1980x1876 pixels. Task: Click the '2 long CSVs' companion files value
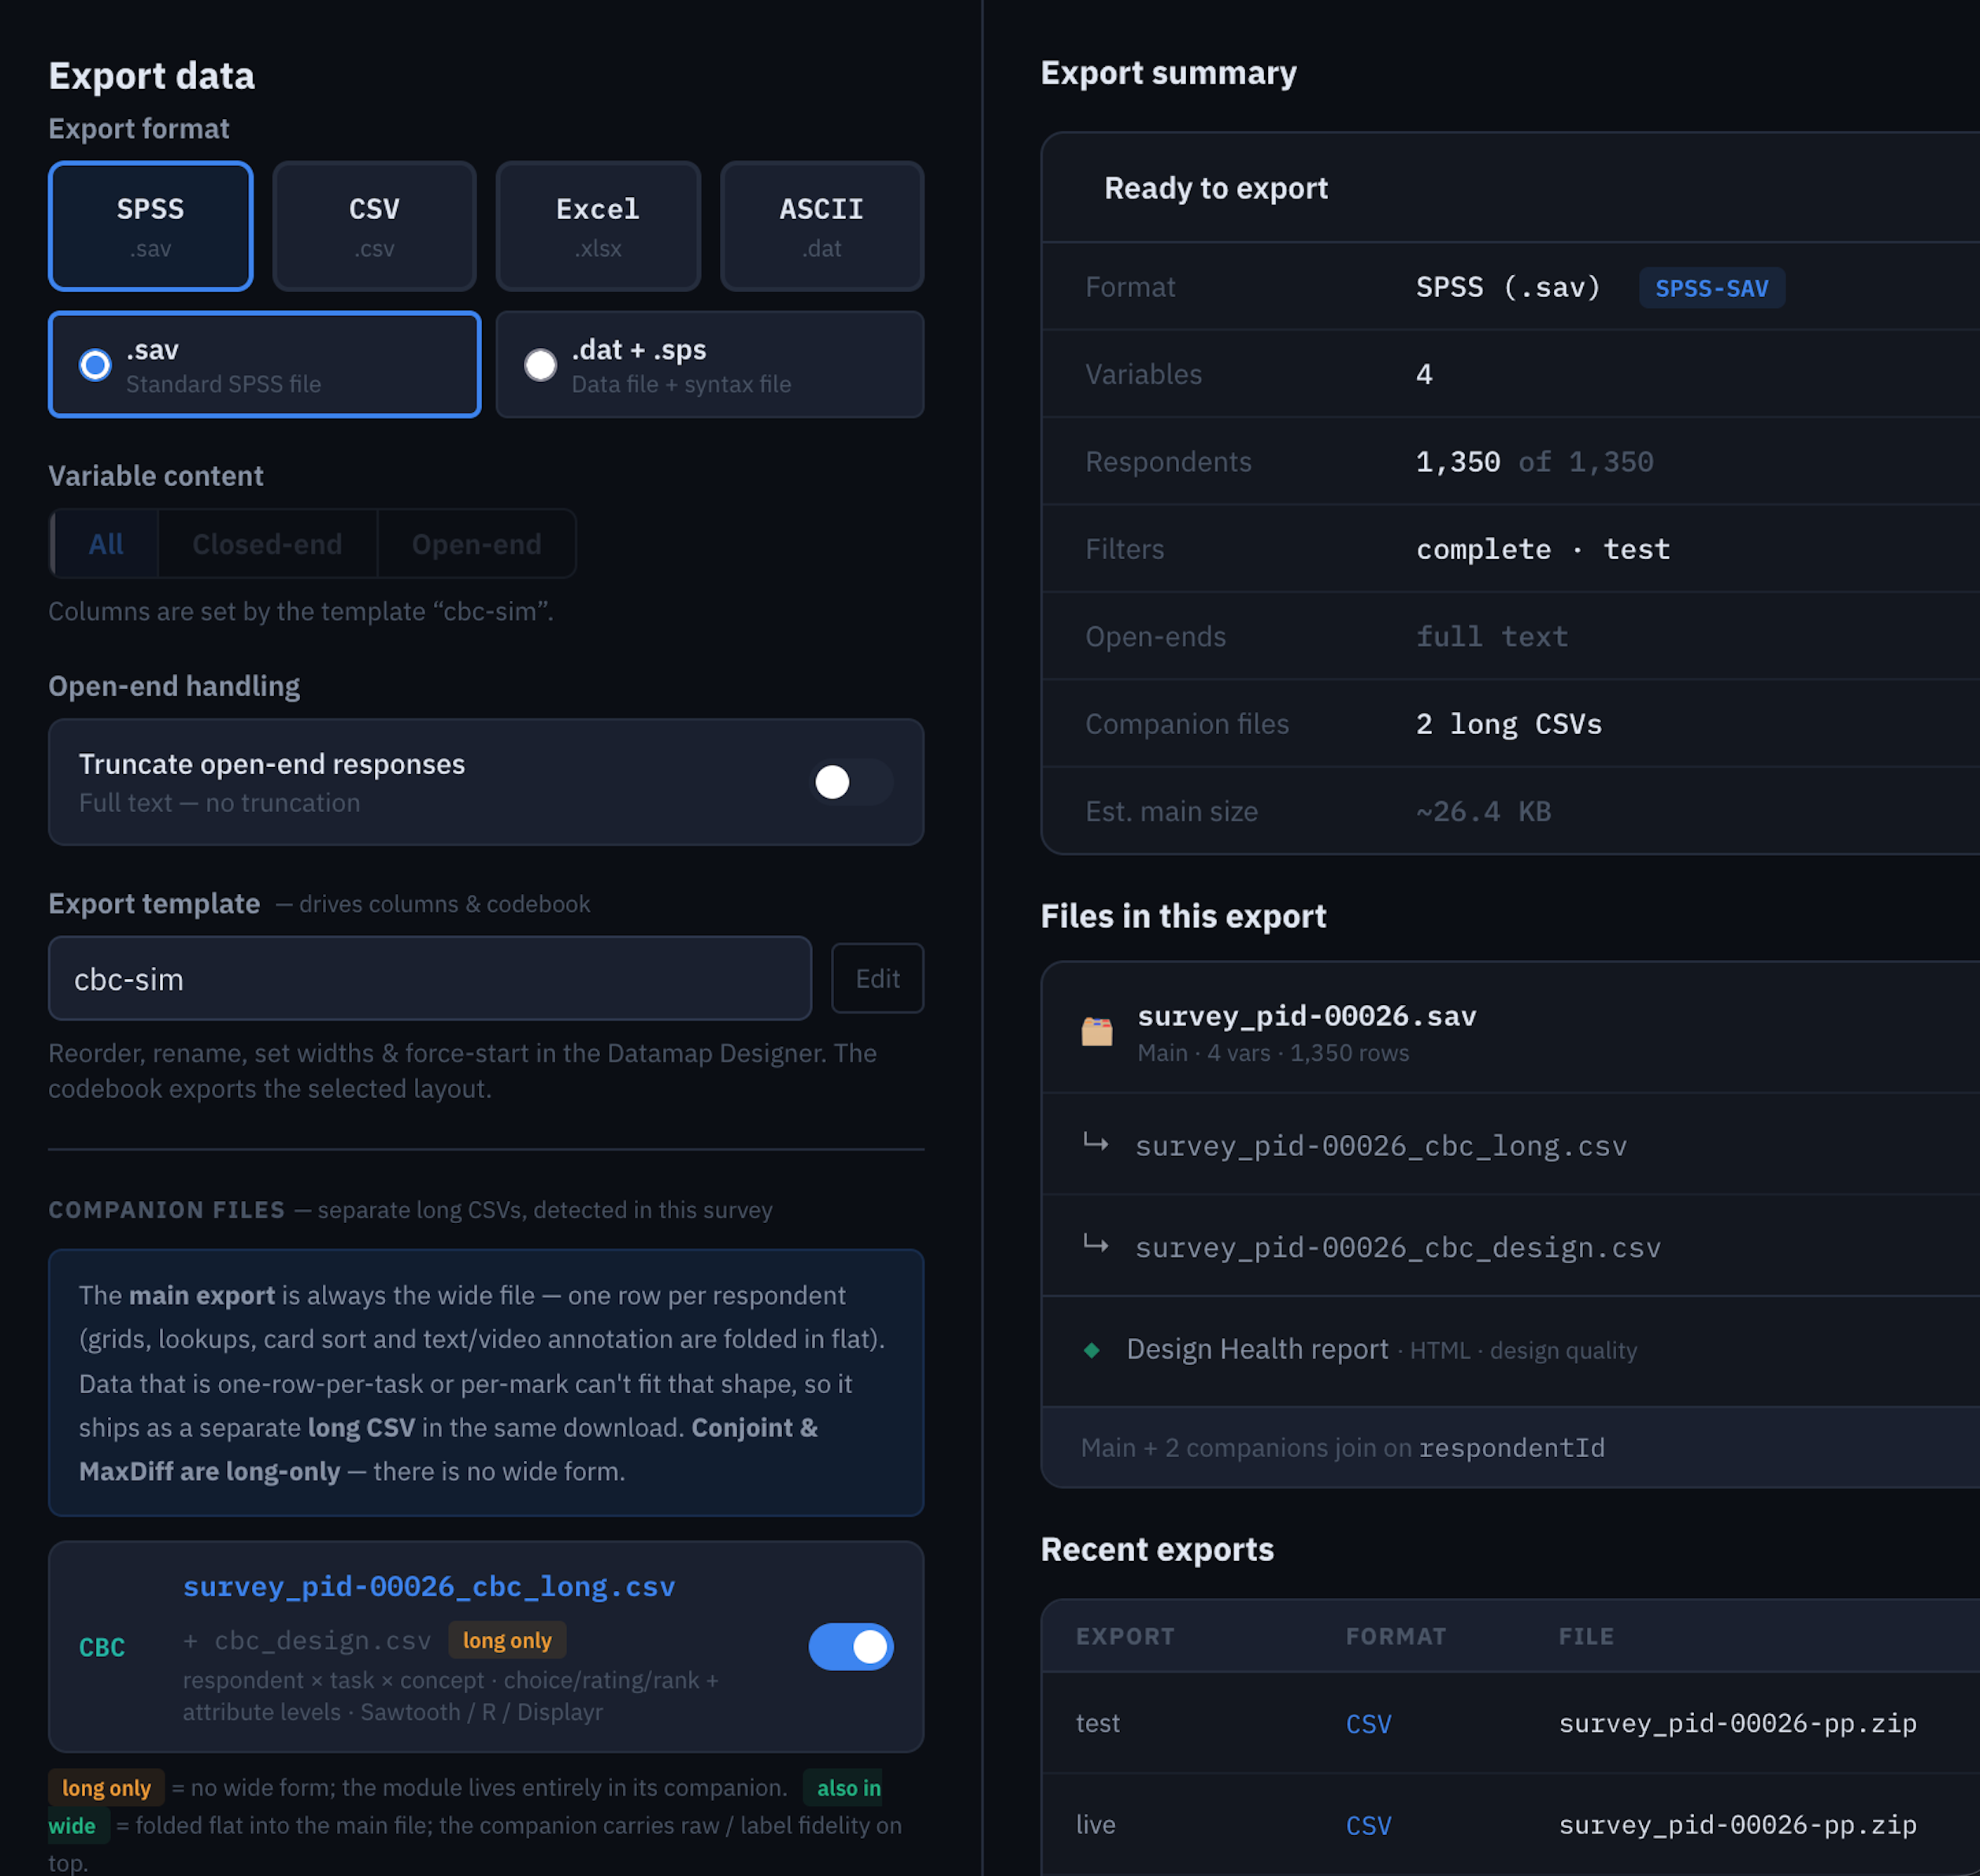tap(1509, 724)
